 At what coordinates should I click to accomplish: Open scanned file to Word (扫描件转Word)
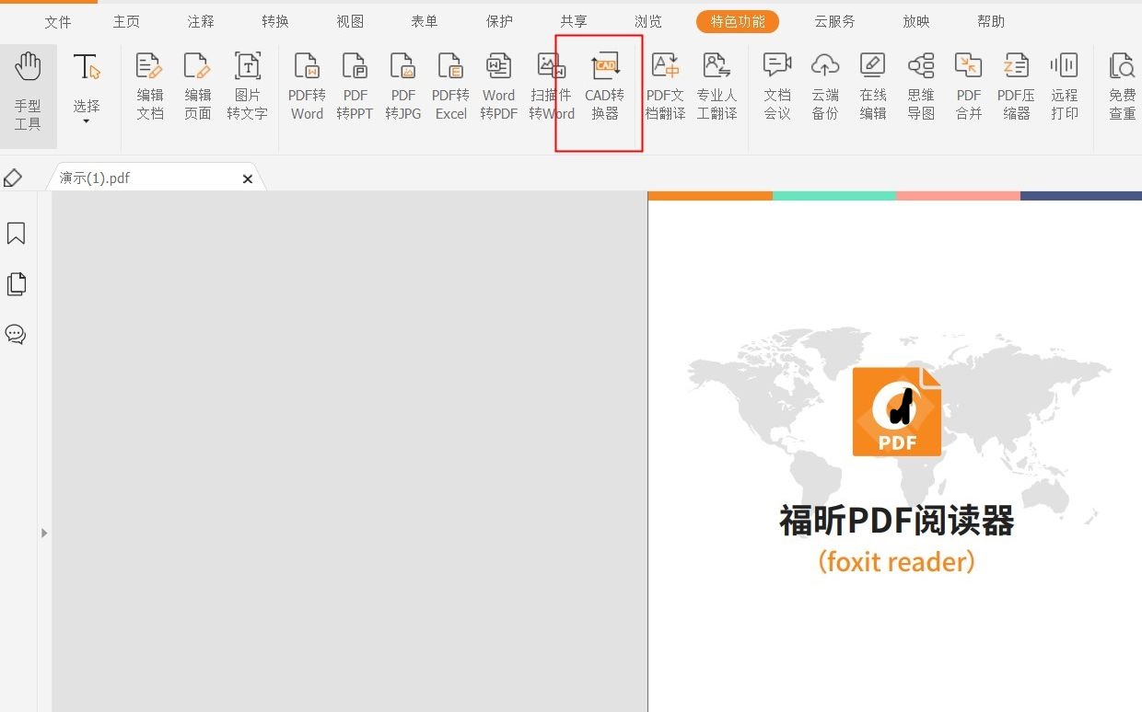click(552, 87)
